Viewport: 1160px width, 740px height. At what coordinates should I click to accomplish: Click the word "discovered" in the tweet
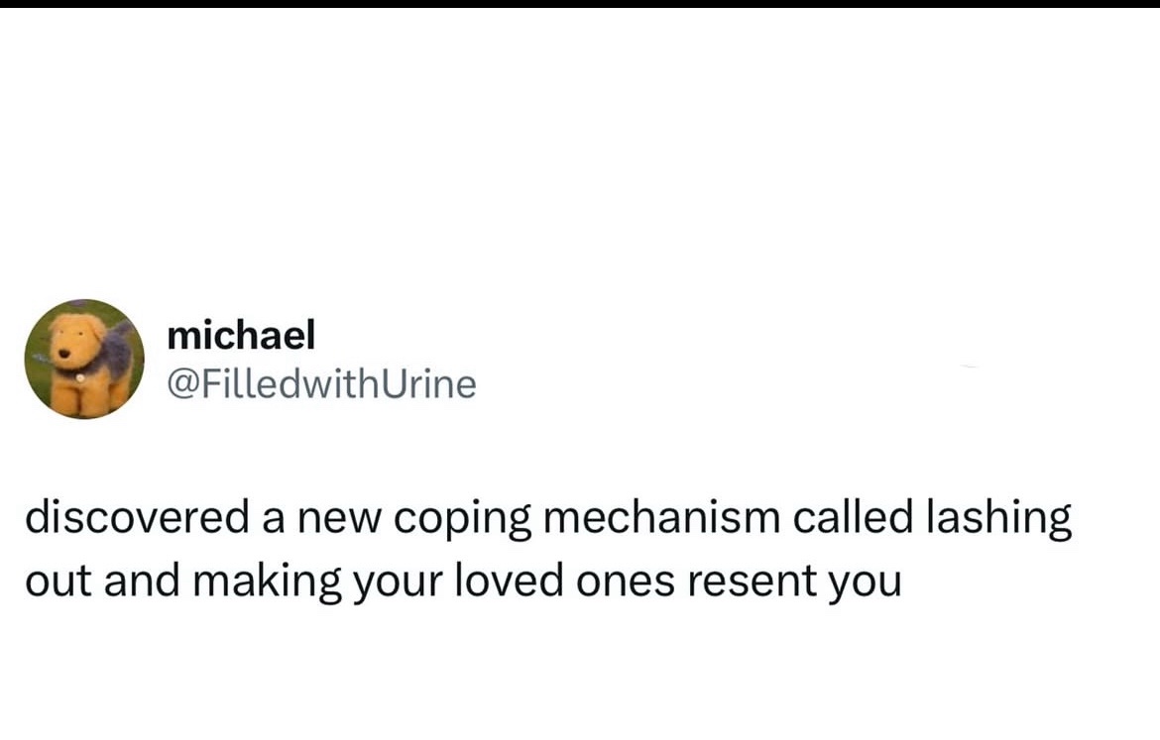tap(137, 518)
